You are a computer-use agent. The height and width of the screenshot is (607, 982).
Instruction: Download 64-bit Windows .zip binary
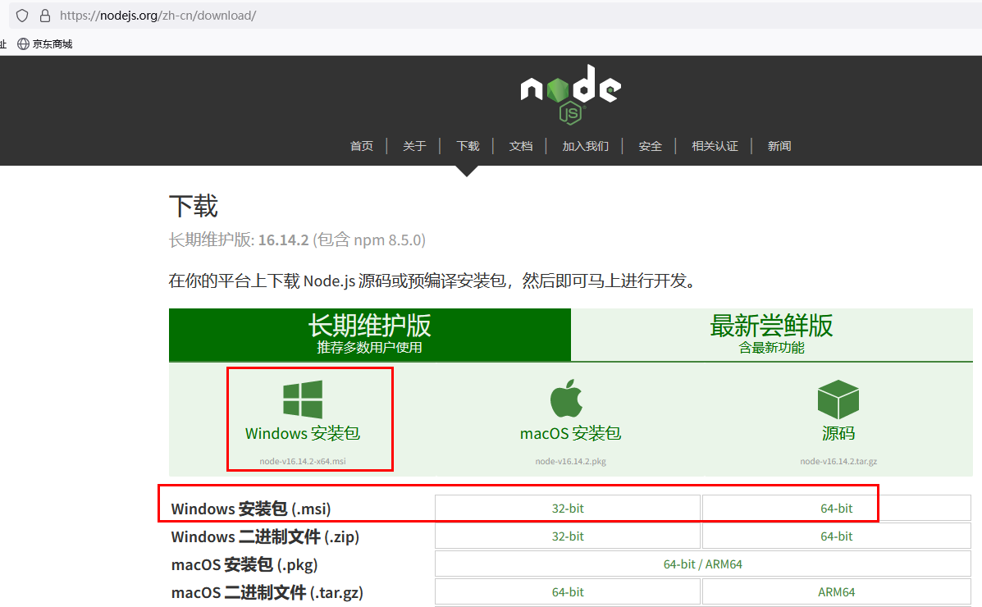coord(836,536)
